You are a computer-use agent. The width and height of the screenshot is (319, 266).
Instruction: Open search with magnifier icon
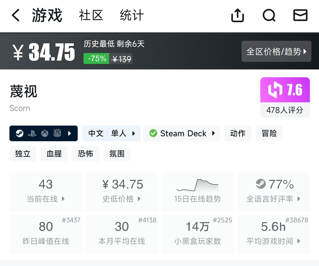pos(269,15)
